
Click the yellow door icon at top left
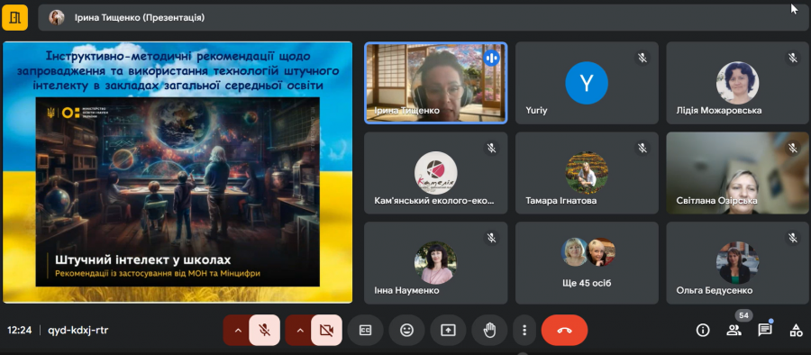click(15, 18)
